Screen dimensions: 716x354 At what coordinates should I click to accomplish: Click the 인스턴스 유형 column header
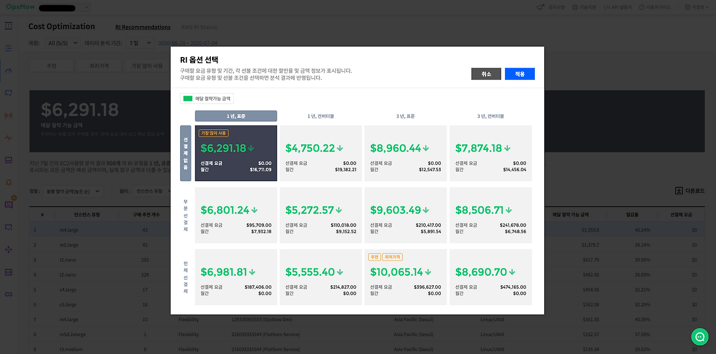[87, 215]
